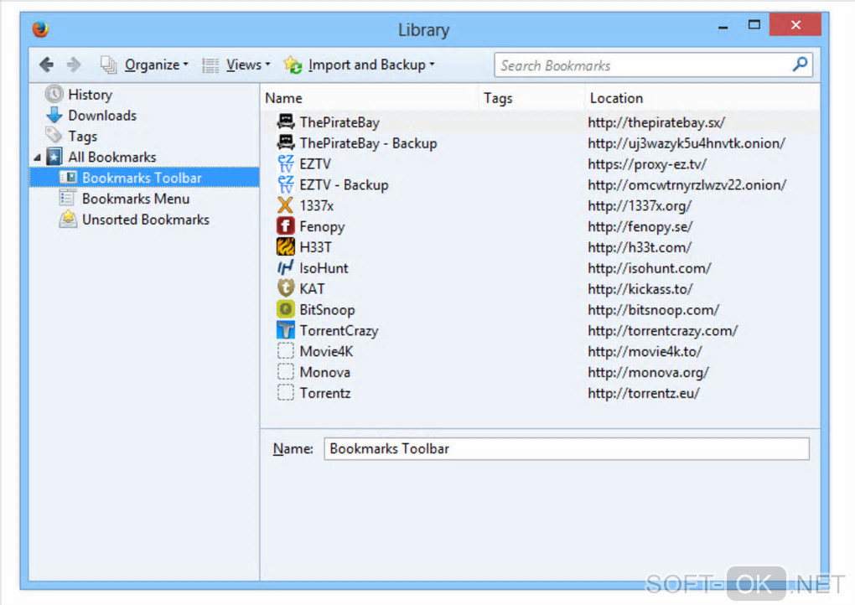This screenshot has width=855, height=605.
Task: Select the TorrentCrazy bookmark name
Action: click(339, 331)
